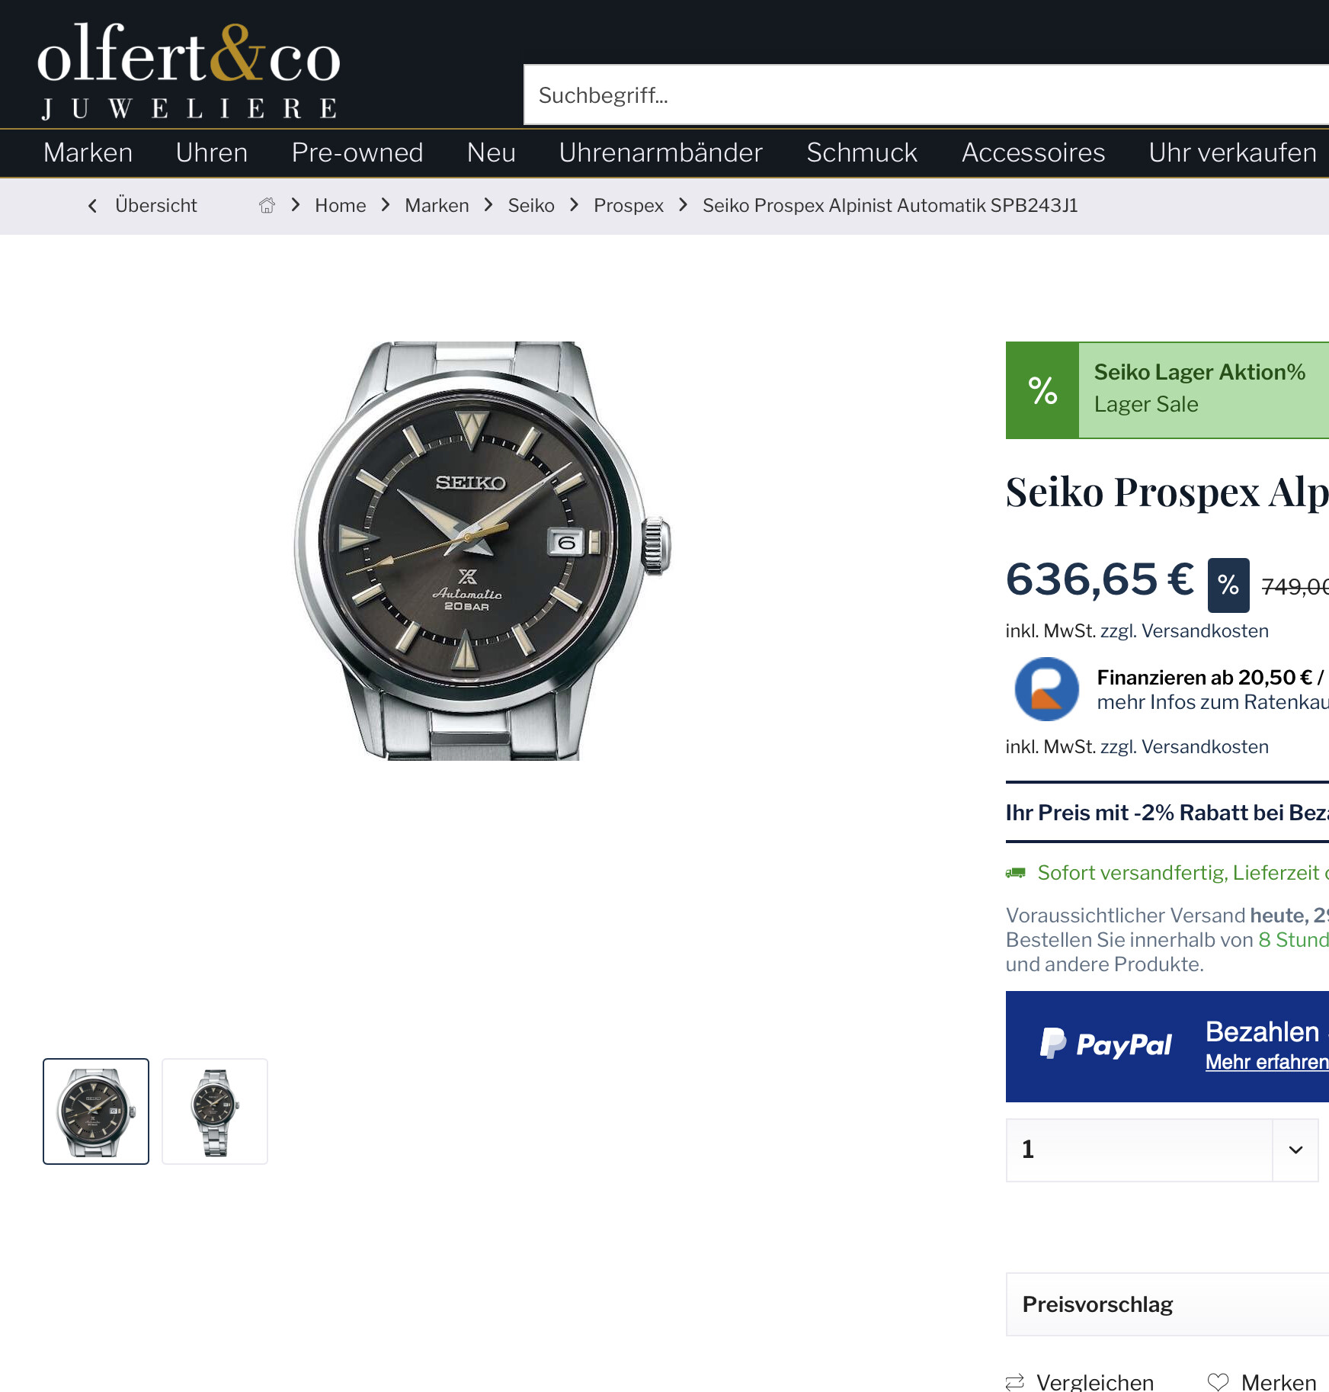Click the green percent sale badge icon
The height and width of the screenshot is (1392, 1329).
coord(1042,390)
